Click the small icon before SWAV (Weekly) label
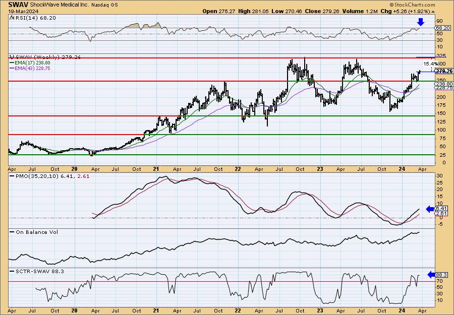 [x=12, y=57]
